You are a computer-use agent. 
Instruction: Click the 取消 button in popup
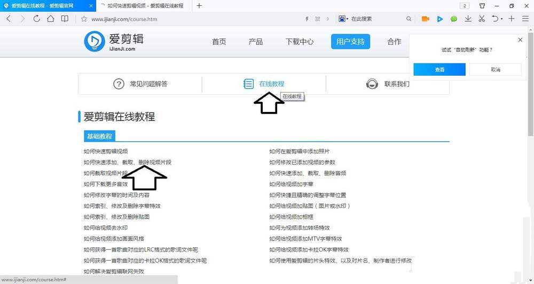coord(496,70)
